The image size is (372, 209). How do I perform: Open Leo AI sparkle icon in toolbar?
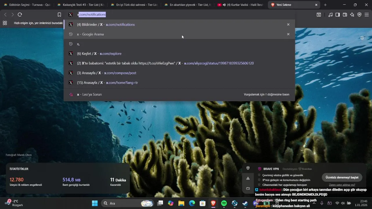(x=352, y=15)
